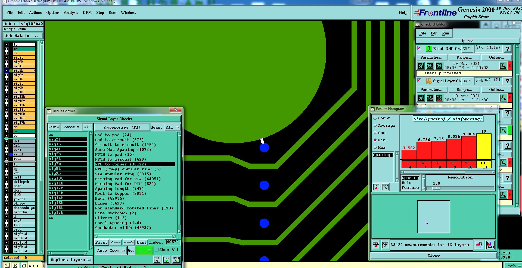Select Count radio in Results histogram
The width and height of the screenshot is (522, 268).
[375, 118]
